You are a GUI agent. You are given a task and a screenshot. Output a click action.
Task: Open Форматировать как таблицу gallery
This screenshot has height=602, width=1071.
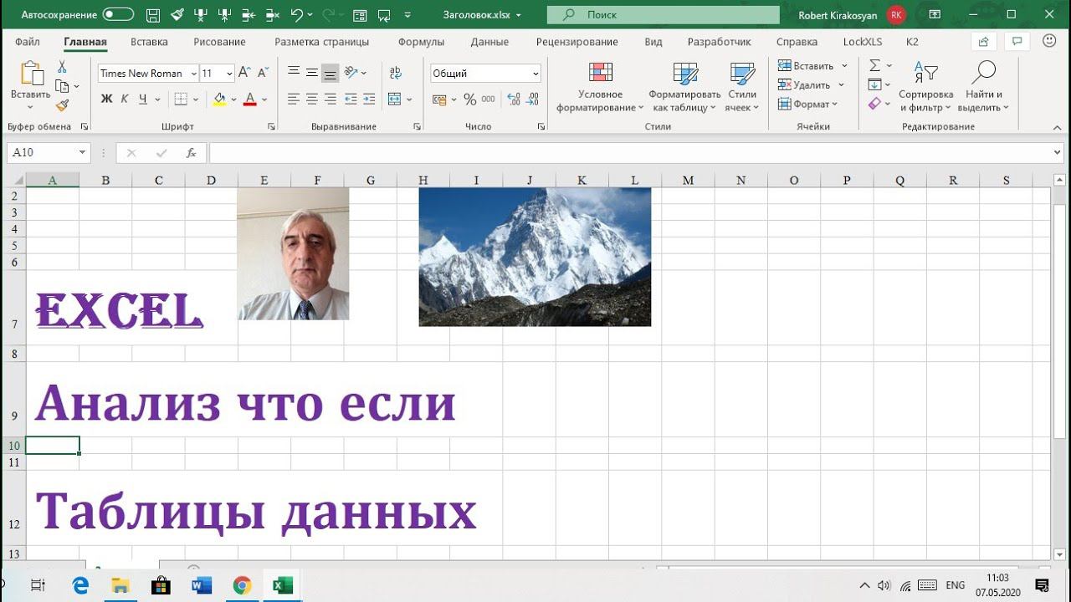point(684,87)
